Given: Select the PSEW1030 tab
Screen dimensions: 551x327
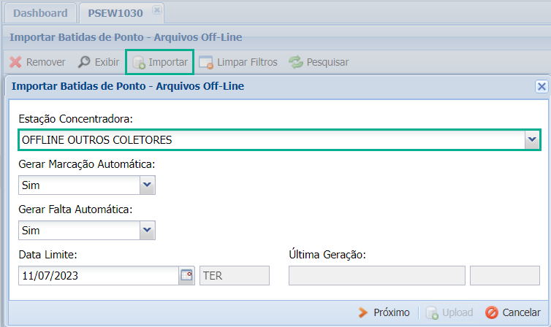Looking at the screenshot, I should click(x=116, y=13).
